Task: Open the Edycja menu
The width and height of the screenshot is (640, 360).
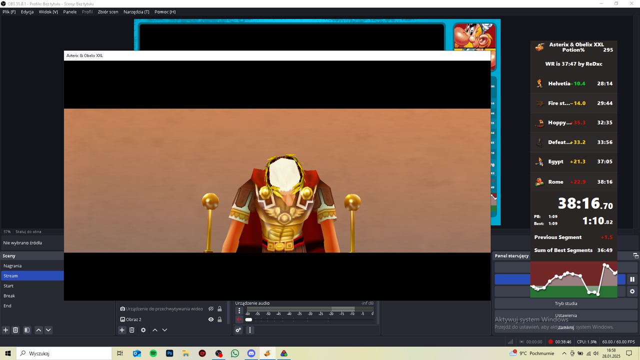Action: [x=27, y=11]
